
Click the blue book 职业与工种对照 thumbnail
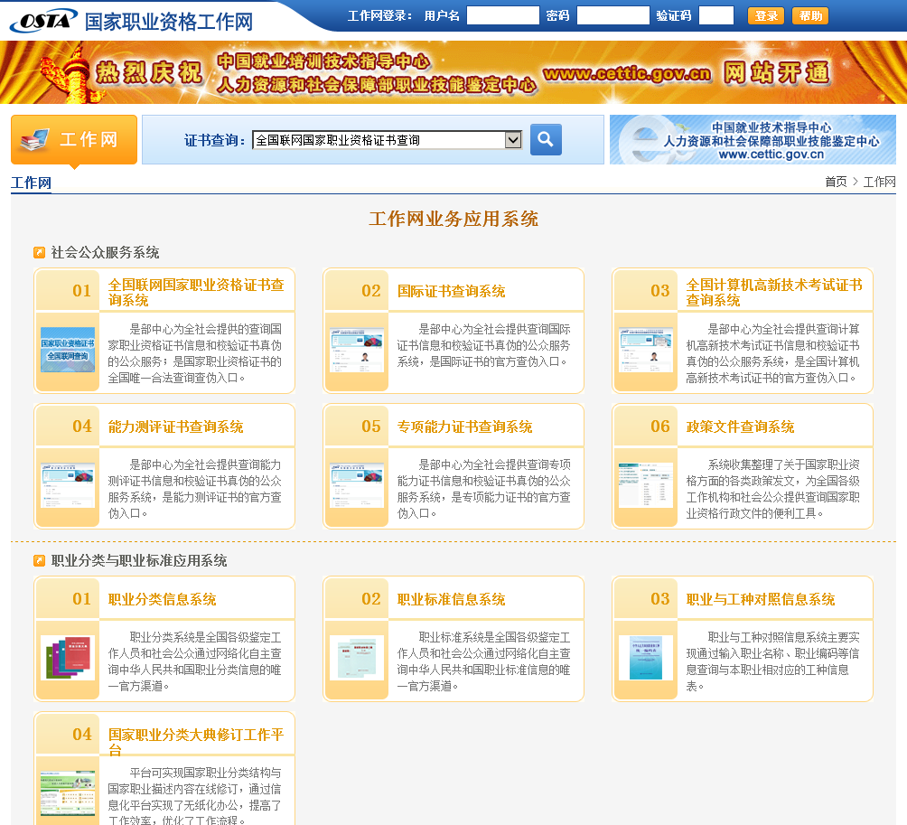coord(646,657)
